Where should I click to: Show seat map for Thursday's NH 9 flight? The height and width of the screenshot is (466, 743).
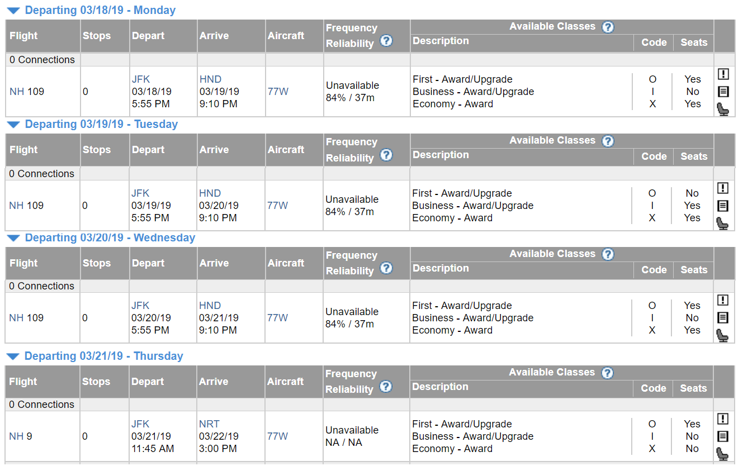pos(723,454)
